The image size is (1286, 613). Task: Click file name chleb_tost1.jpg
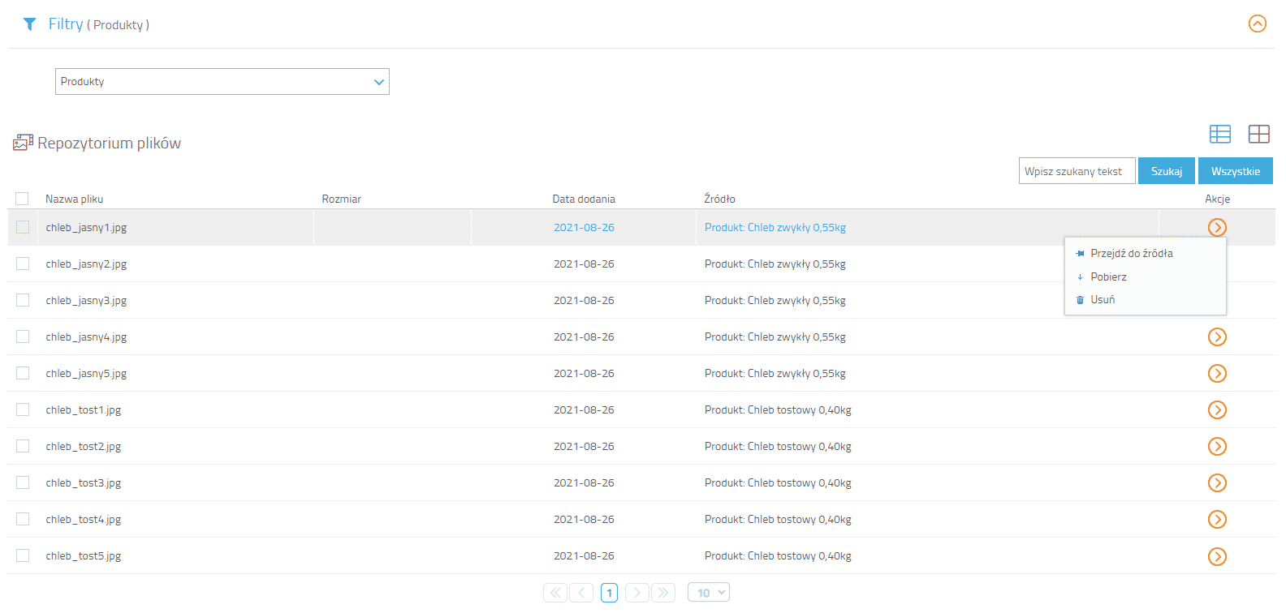point(84,409)
